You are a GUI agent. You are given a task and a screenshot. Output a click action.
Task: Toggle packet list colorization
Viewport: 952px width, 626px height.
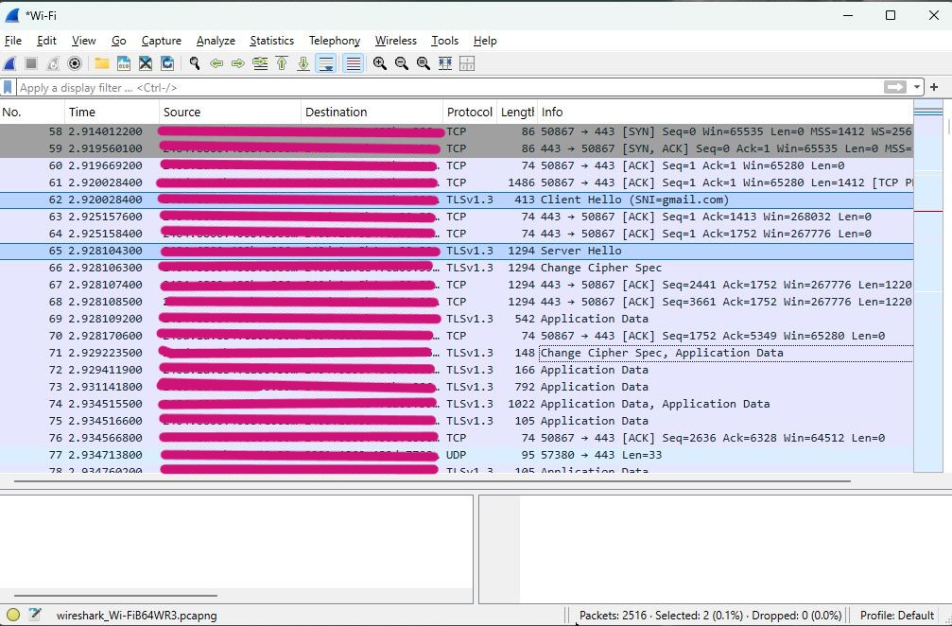[x=354, y=63]
